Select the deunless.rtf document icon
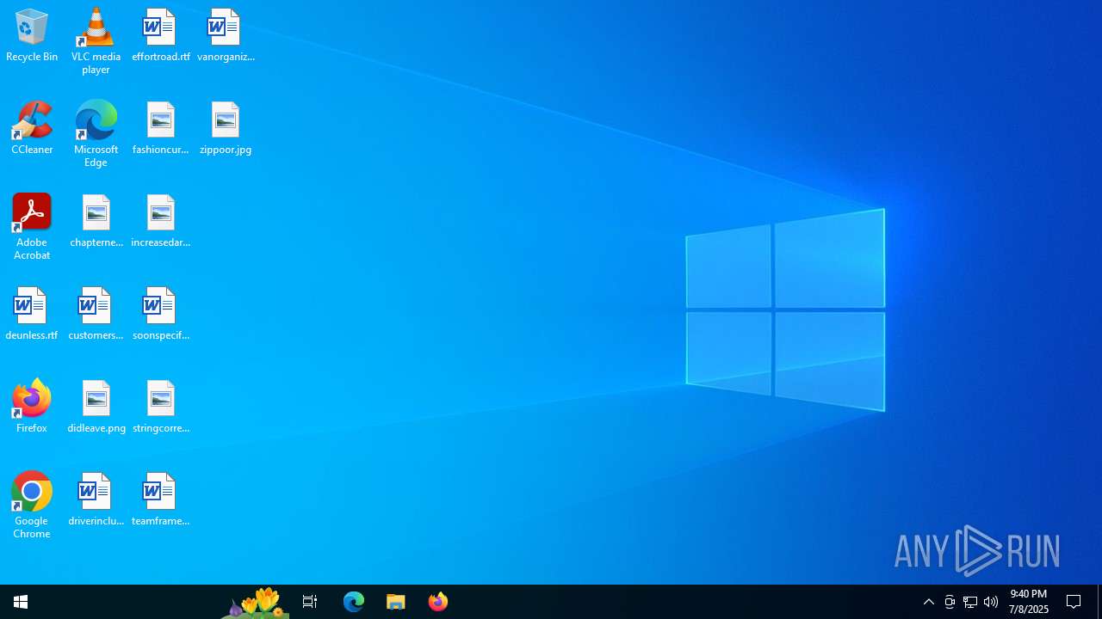The image size is (1102, 619). (32, 315)
